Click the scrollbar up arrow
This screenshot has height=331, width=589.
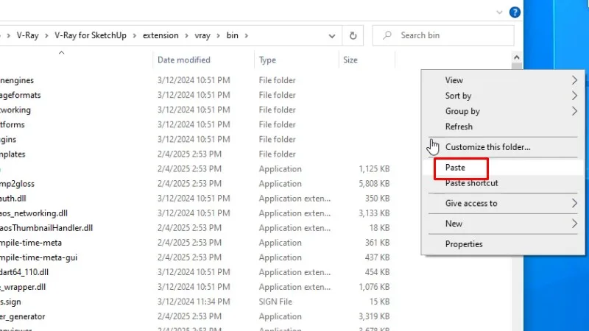[517, 57]
